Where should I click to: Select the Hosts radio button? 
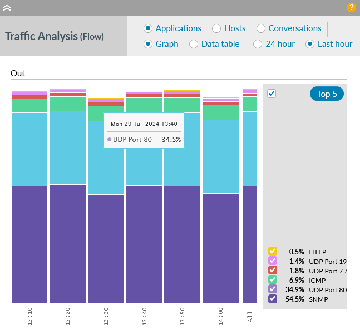click(x=216, y=28)
